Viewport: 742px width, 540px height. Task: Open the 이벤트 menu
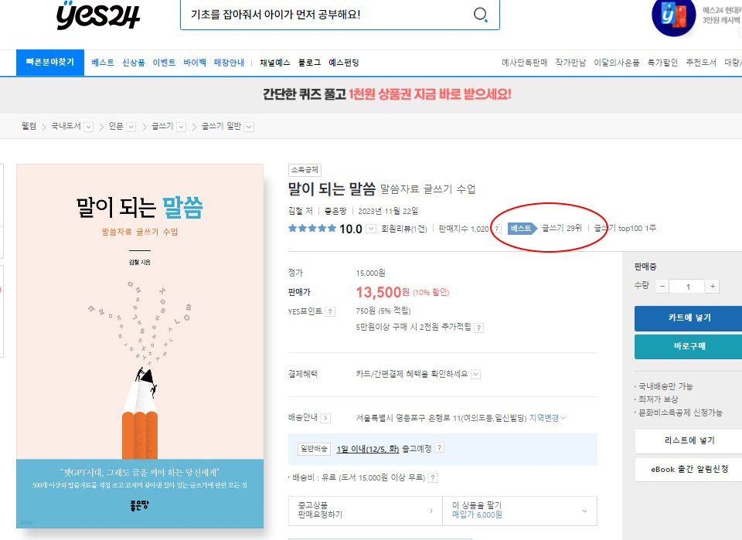coord(164,63)
